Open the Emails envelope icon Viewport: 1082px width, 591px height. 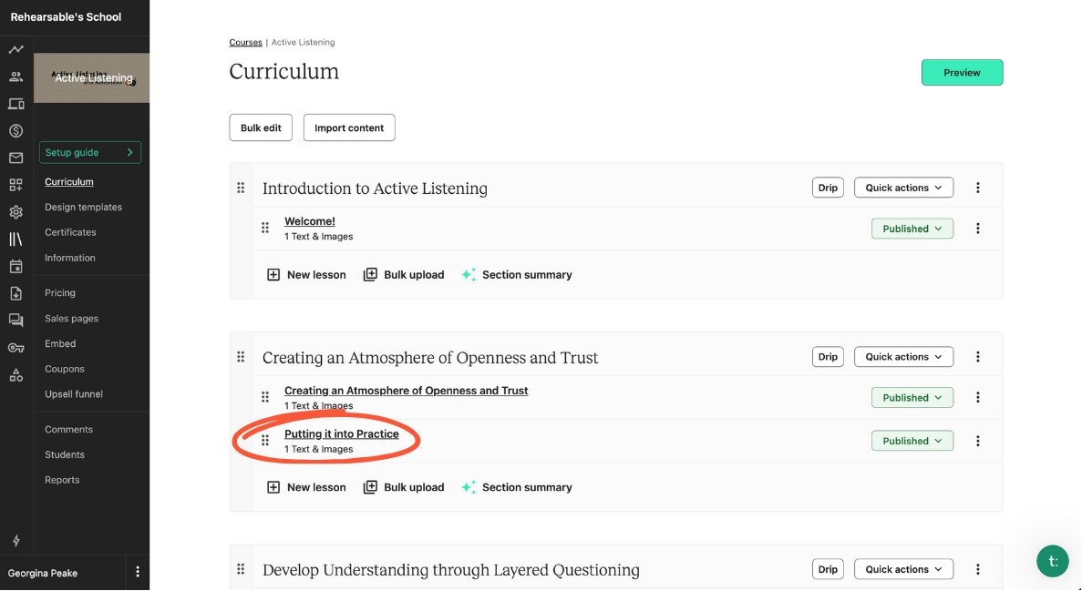15,158
